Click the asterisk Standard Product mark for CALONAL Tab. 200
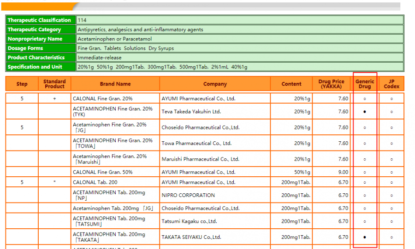Viewport: 415px width, 249px height. click(x=54, y=182)
